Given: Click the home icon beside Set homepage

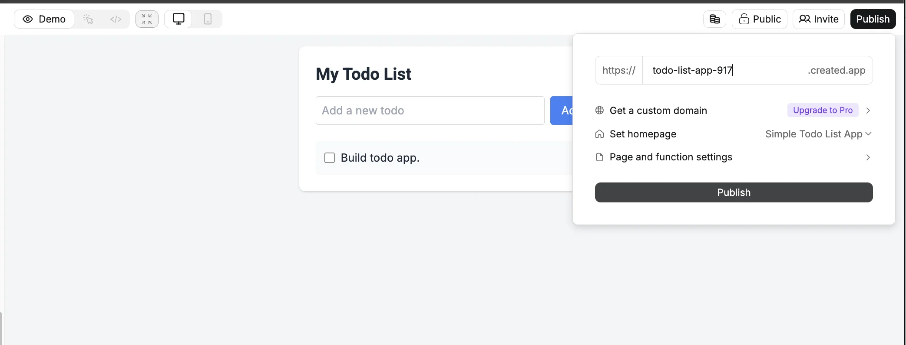Looking at the screenshot, I should coord(599,134).
